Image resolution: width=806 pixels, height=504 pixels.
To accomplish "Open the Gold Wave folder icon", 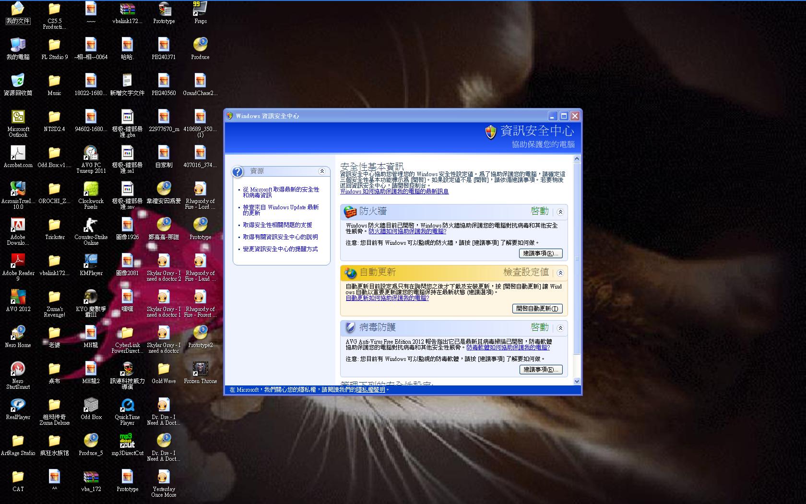I will (x=164, y=372).
